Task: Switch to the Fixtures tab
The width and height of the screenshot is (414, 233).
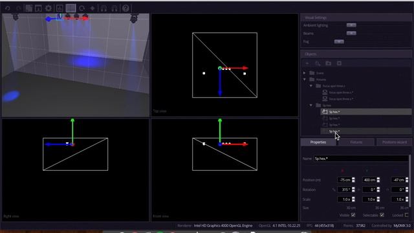Action: [x=356, y=142]
